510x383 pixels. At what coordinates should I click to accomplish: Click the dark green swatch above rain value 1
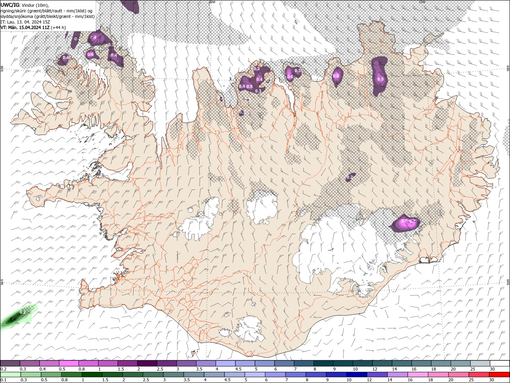coord(92,375)
